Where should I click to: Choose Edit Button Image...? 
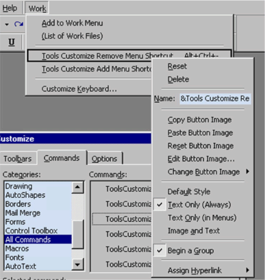point(201,159)
